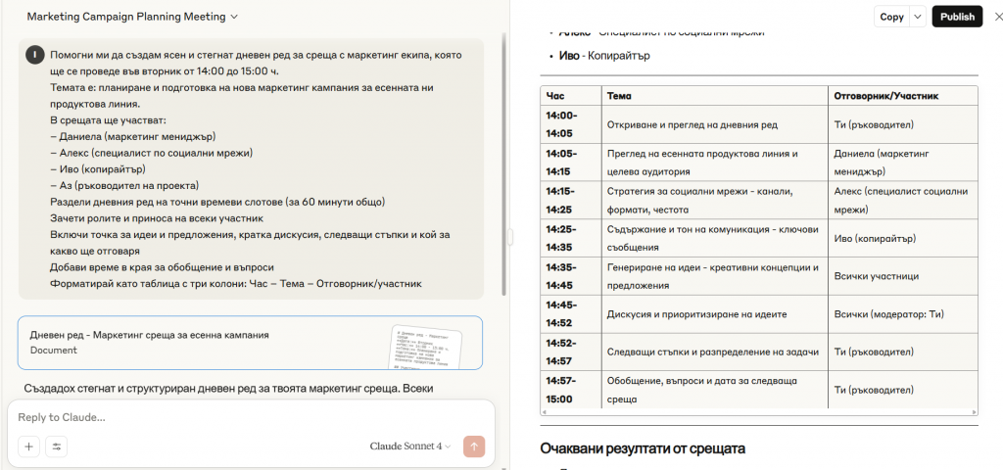
Task: Click the user prompt message bubble
Action: point(251,168)
